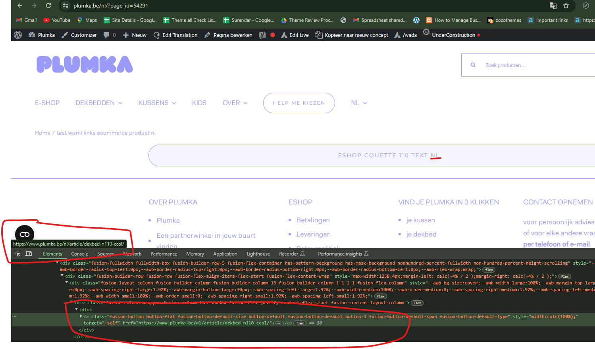Expand the OVER dropdown menu

point(235,103)
